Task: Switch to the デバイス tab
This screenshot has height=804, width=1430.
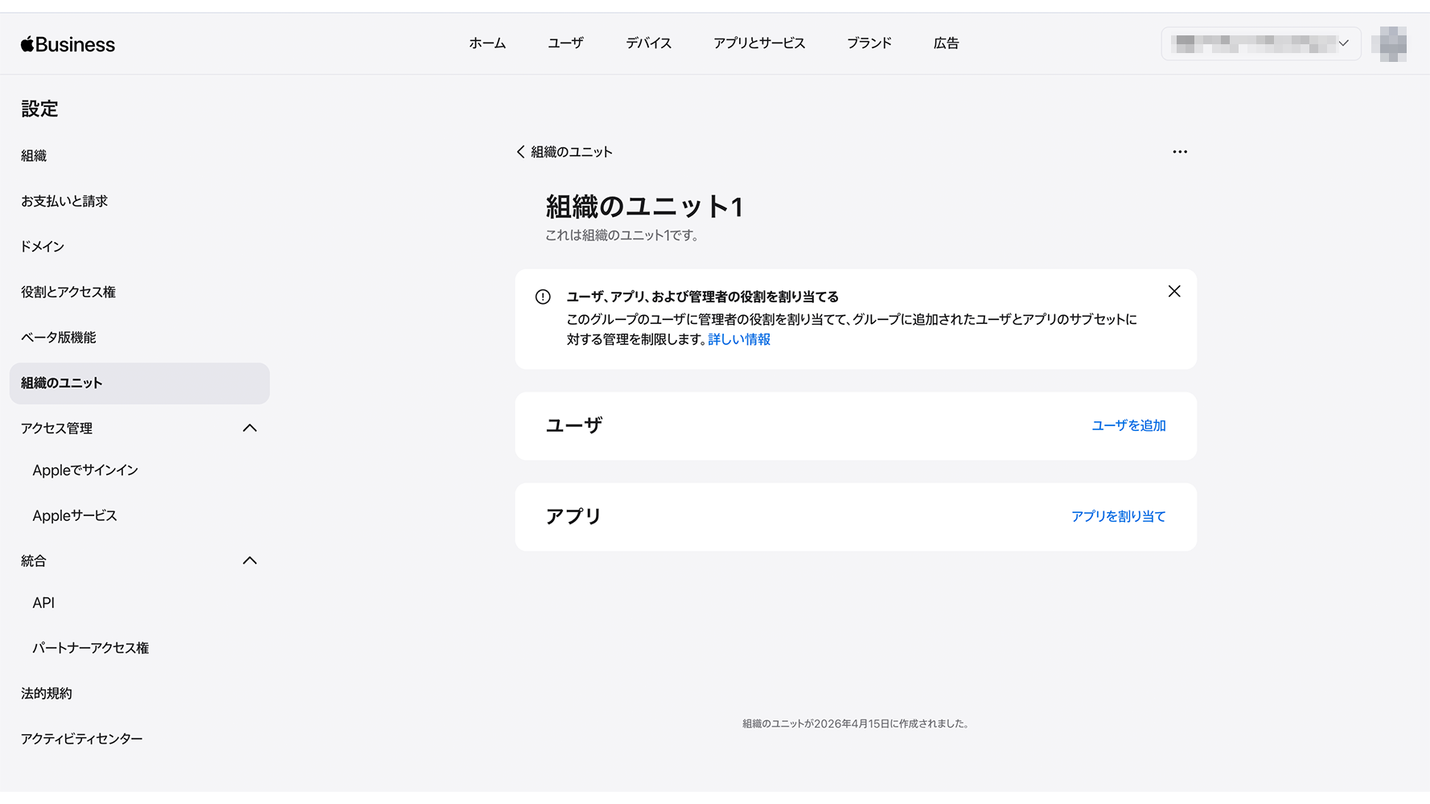Action: [x=648, y=43]
